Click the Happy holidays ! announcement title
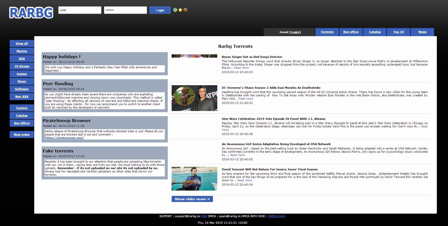This screenshot has height=226, width=448. (62, 57)
